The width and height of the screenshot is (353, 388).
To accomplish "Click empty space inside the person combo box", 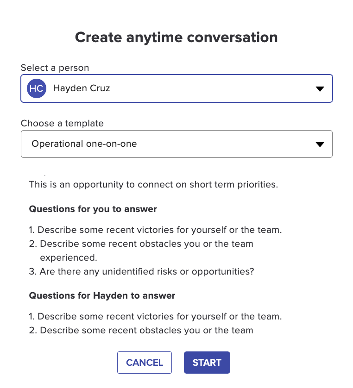I will tap(210, 88).
